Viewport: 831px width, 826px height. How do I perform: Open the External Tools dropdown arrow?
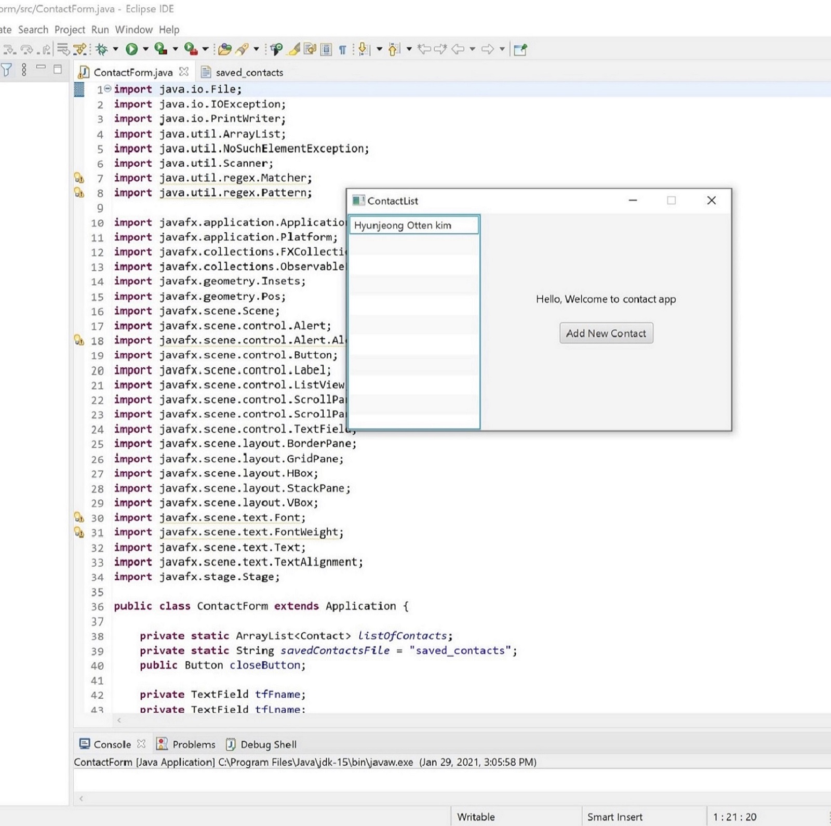tap(205, 49)
